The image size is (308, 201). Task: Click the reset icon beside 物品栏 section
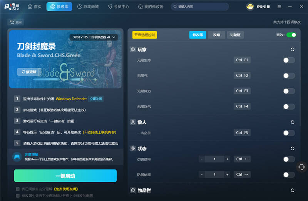[x=293, y=190]
